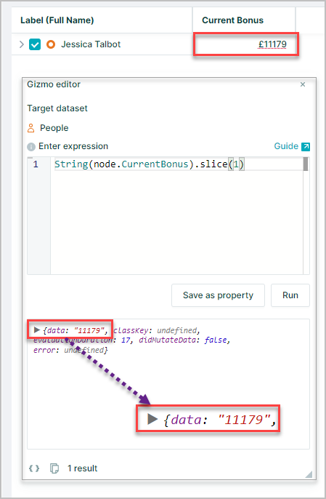Image resolution: width=326 pixels, height=499 pixels.
Task: Uncheck the Jessica Talbot checkbox
Action: pos(35,44)
